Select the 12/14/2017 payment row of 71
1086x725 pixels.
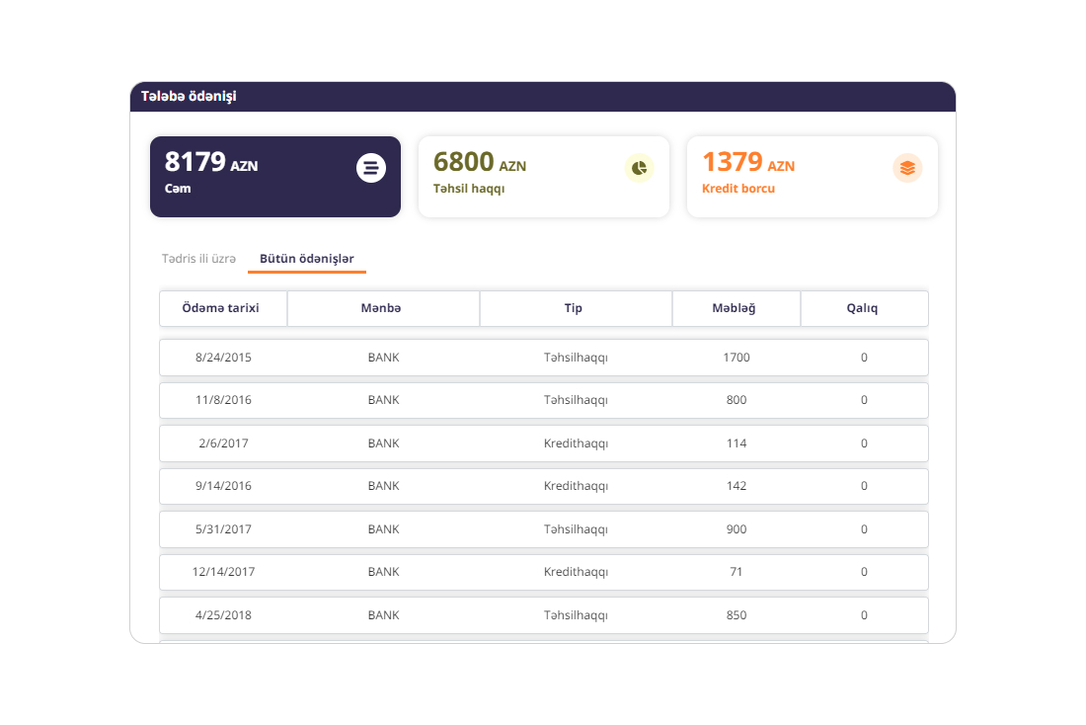coord(543,572)
